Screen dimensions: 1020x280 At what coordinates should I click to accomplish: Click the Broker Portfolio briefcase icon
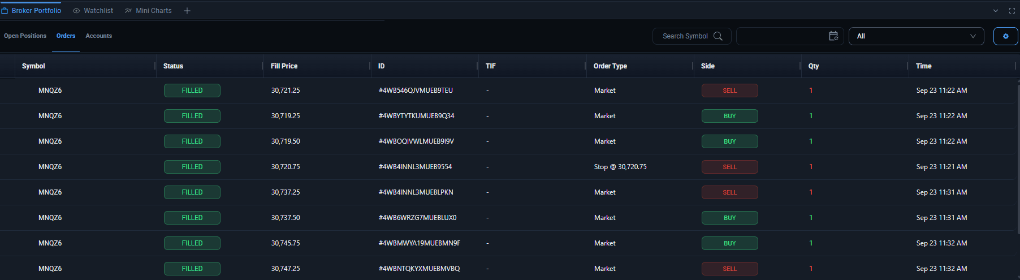click(x=5, y=11)
